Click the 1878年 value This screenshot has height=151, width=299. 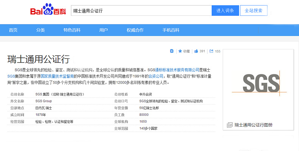(40, 115)
